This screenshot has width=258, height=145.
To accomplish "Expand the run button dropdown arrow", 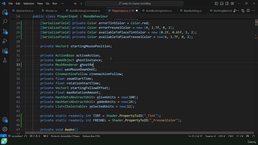I will (x=238, y=11).
